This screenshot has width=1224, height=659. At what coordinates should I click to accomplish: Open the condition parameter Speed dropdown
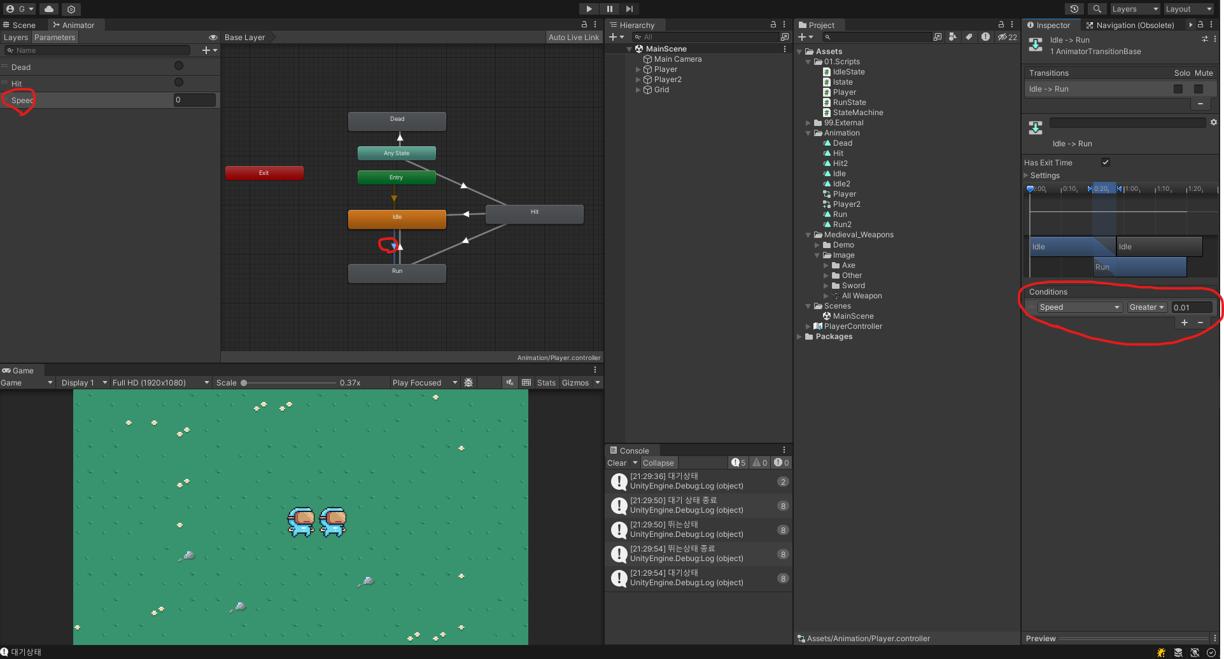[1079, 307]
